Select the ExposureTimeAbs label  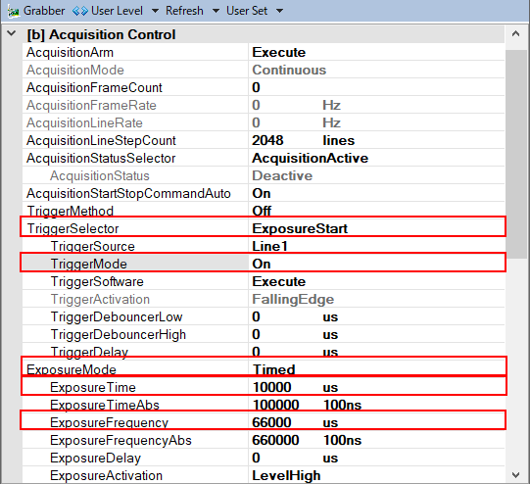click(x=105, y=405)
